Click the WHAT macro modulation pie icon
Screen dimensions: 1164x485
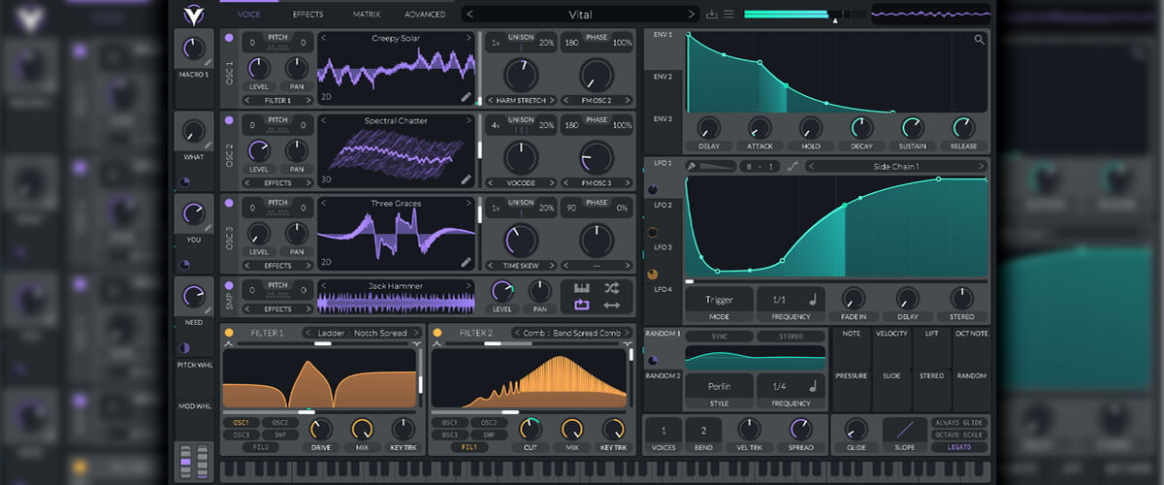(184, 181)
